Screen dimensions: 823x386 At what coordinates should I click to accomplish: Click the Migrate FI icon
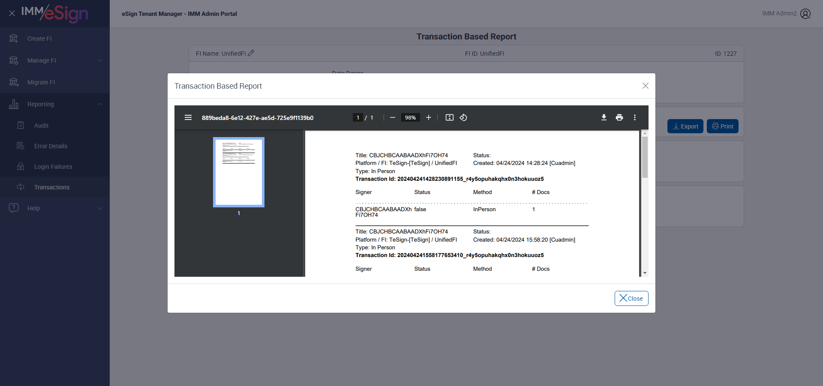coord(14,82)
